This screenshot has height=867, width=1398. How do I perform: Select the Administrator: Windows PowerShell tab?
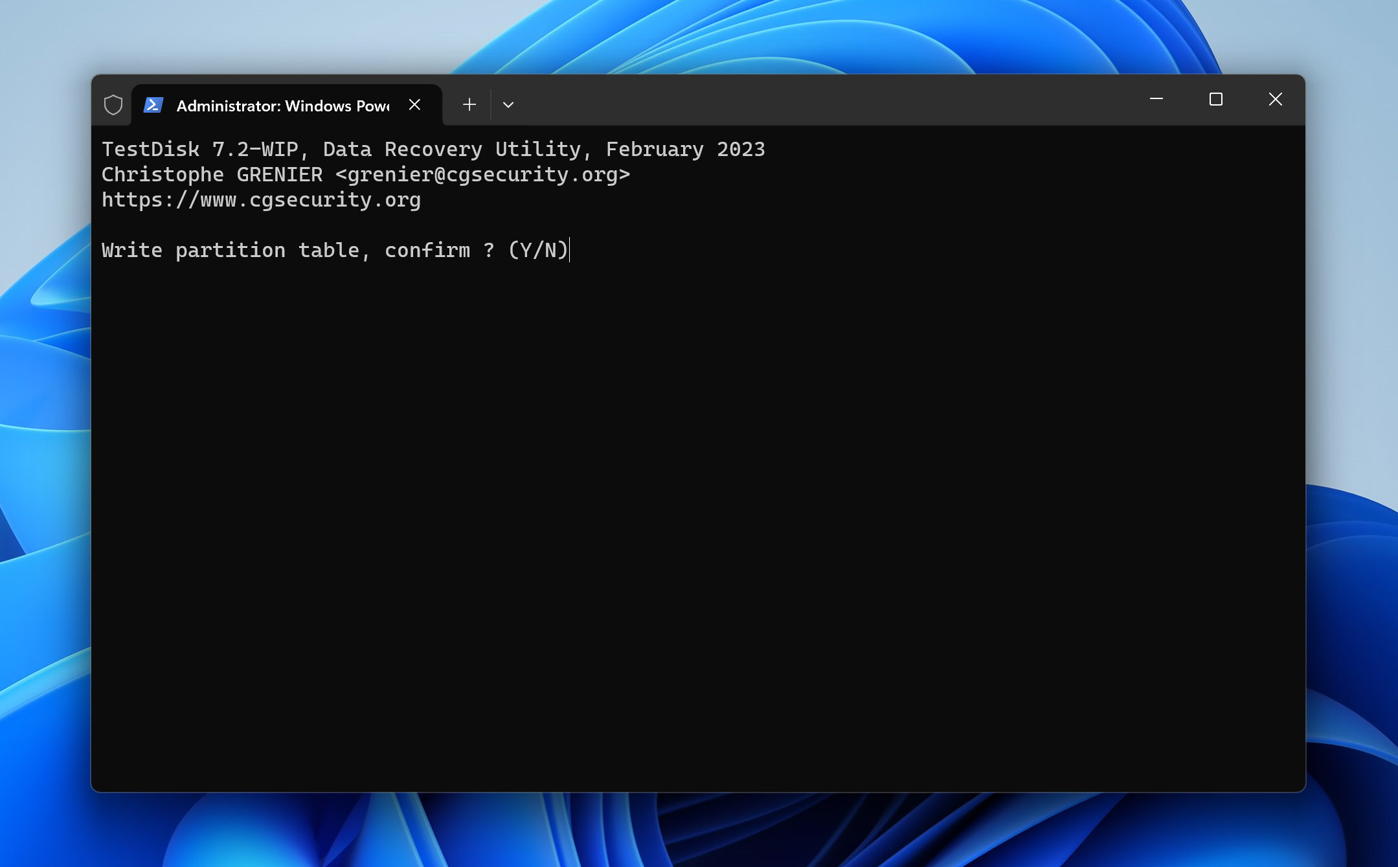coord(287,105)
